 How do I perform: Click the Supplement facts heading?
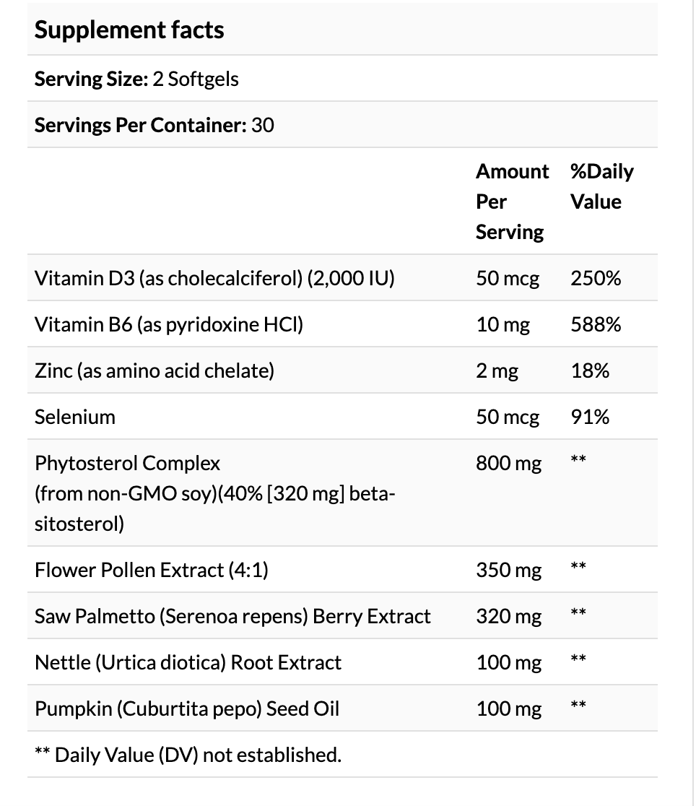point(129,30)
